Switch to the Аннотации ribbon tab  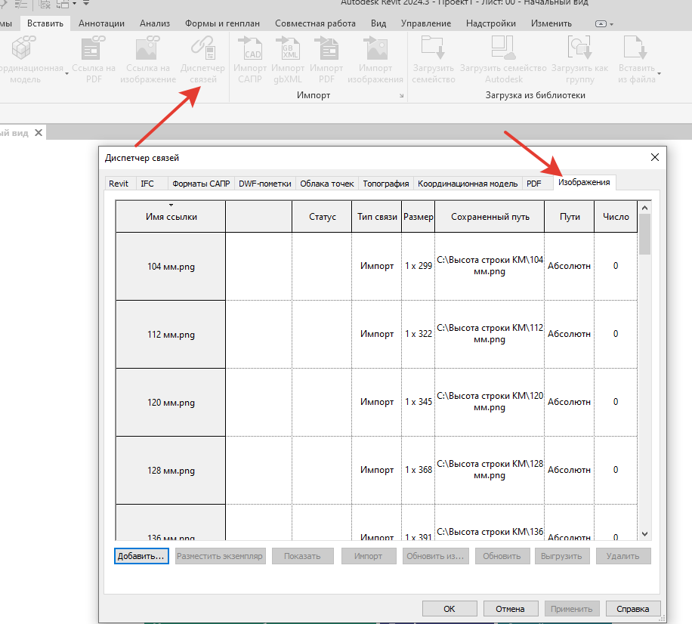coord(101,23)
